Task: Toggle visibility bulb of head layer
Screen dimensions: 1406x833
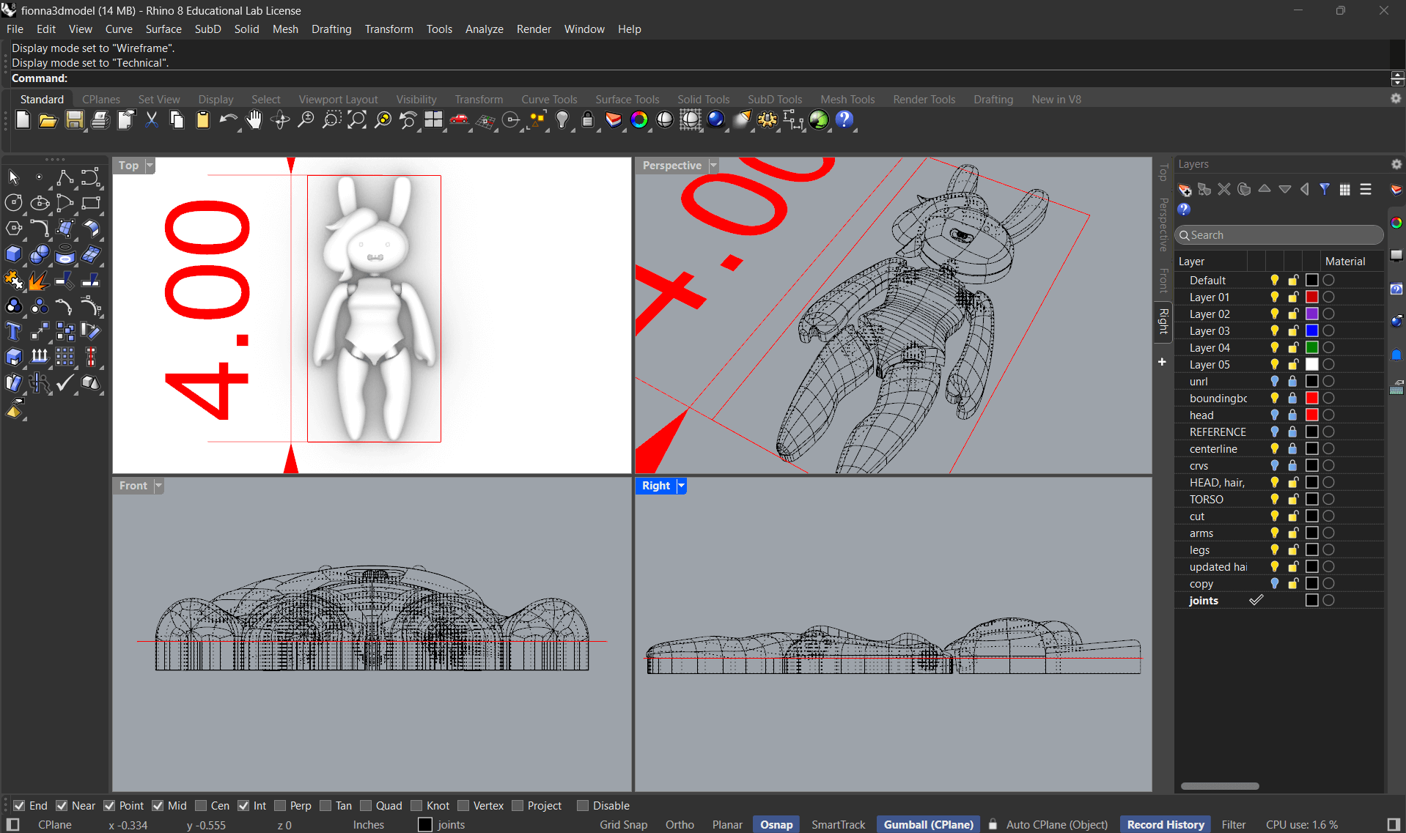Action: [x=1274, y=415]
